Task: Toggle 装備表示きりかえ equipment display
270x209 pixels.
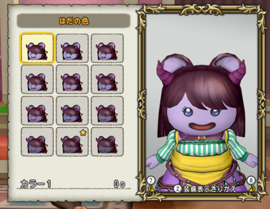Action: 209,189
